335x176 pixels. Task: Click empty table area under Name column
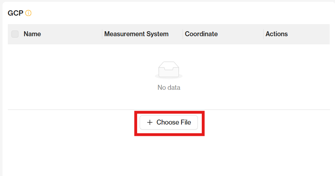[55, 77]
